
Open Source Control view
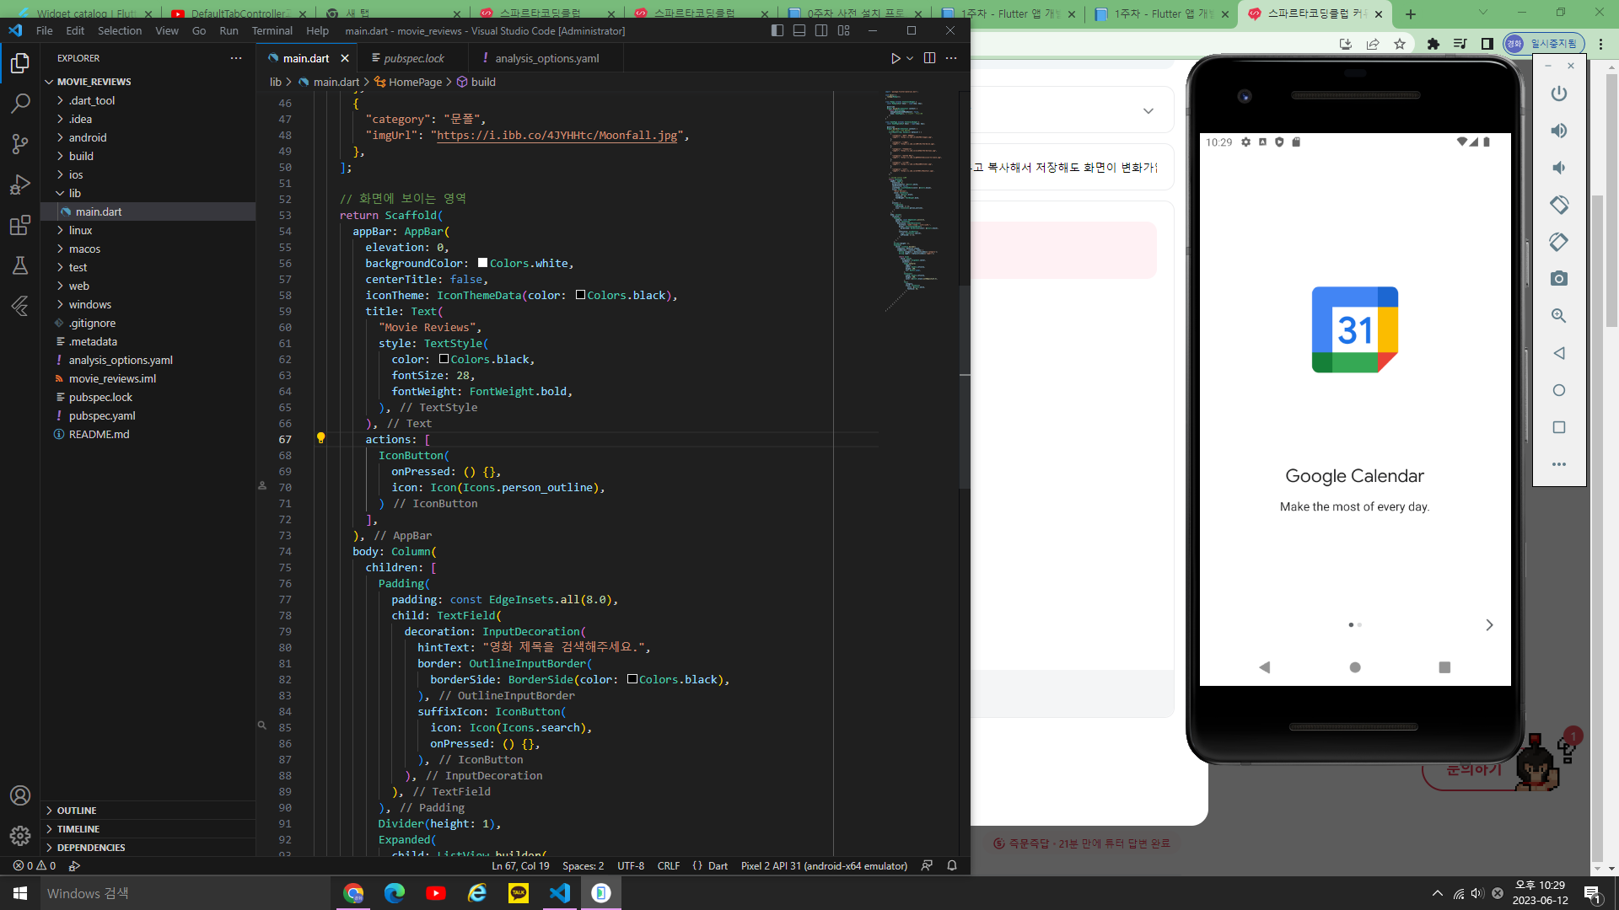20,144
